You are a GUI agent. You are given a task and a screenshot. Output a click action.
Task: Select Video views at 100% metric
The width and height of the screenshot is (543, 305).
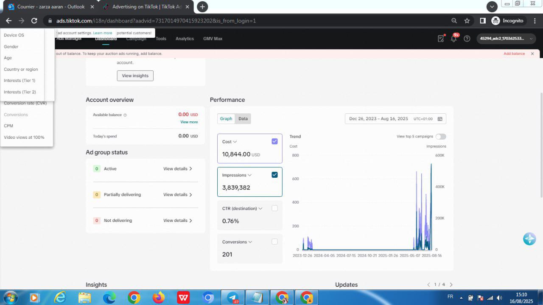[x=24, y=137]
